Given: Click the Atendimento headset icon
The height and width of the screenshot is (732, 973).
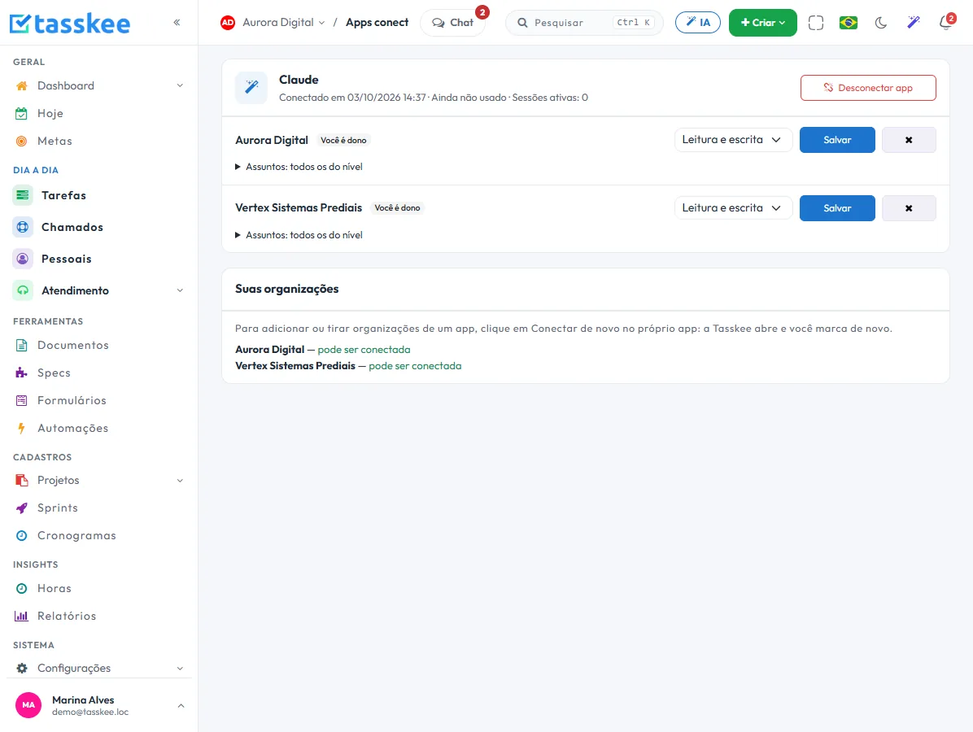Looking at the screenshot, I should point(23,290).
